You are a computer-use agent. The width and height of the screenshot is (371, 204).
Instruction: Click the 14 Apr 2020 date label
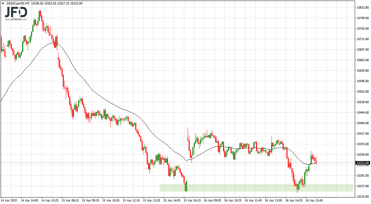[x=9, y=200]
